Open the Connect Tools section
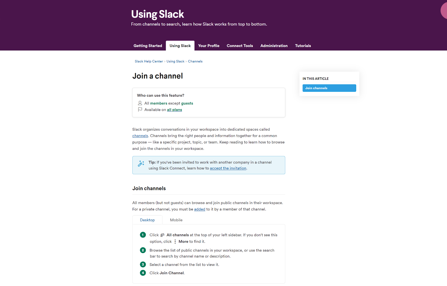 click(239, 45)
